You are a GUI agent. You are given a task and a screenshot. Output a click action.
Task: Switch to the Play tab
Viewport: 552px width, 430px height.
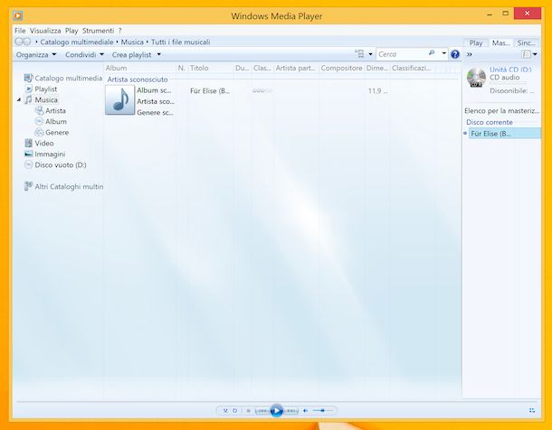pyautogui.click(x=476, y=42)
